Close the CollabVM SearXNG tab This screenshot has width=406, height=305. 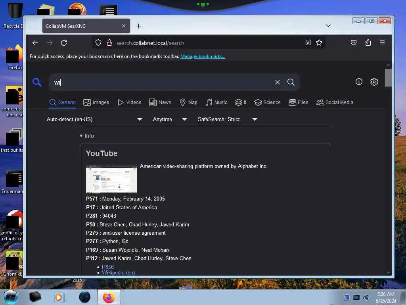[x=124, y=26]
